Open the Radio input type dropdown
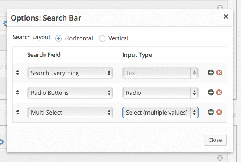Viewport: 241px width, 162px height. click(160, 93)
